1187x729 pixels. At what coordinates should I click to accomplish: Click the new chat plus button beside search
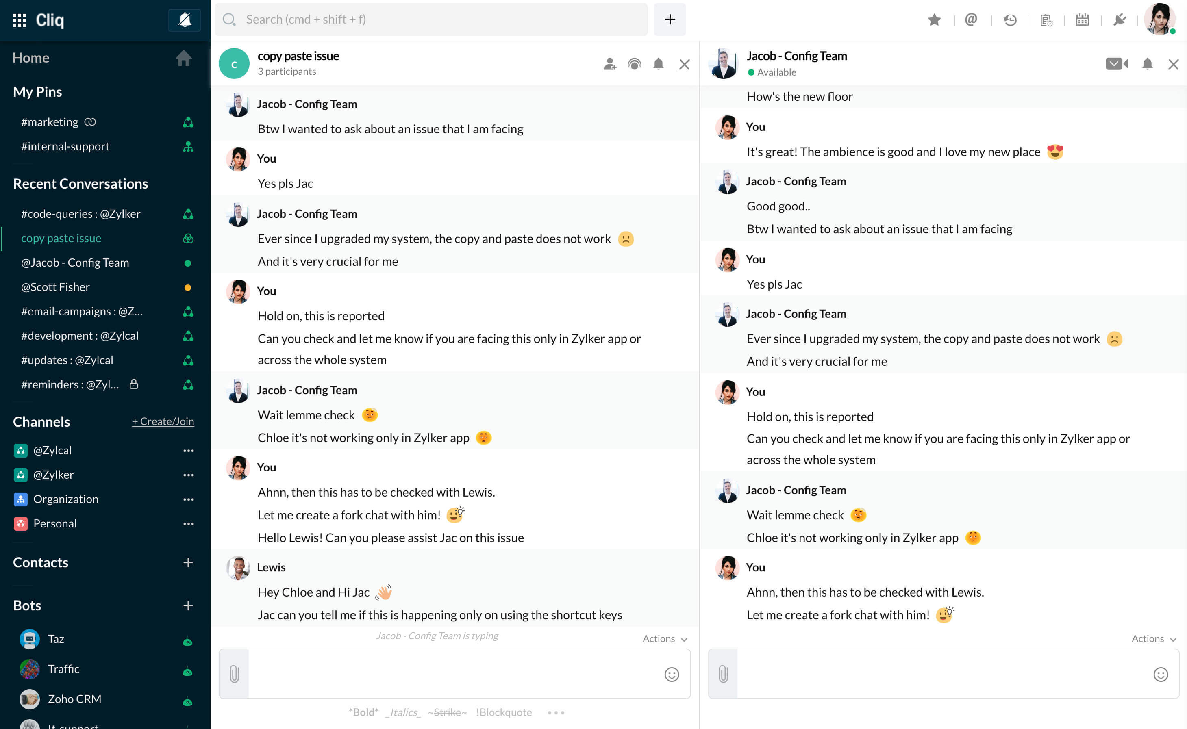pos(670,19)
